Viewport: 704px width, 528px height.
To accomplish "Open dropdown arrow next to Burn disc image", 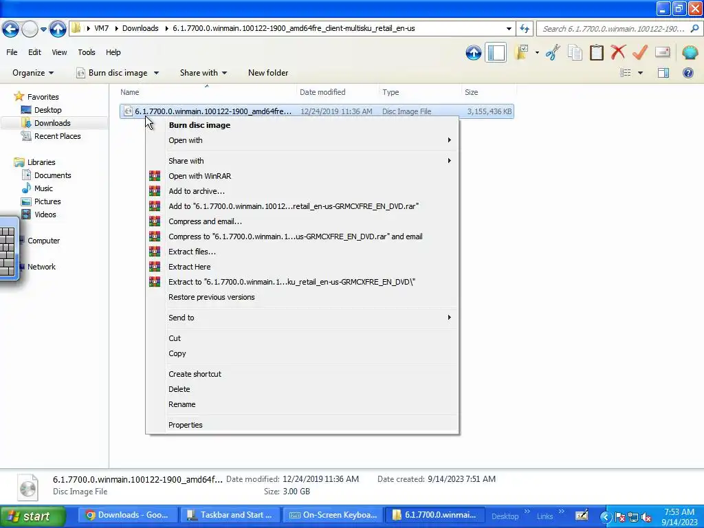I will pyautogui.click(x=156, y=73).
